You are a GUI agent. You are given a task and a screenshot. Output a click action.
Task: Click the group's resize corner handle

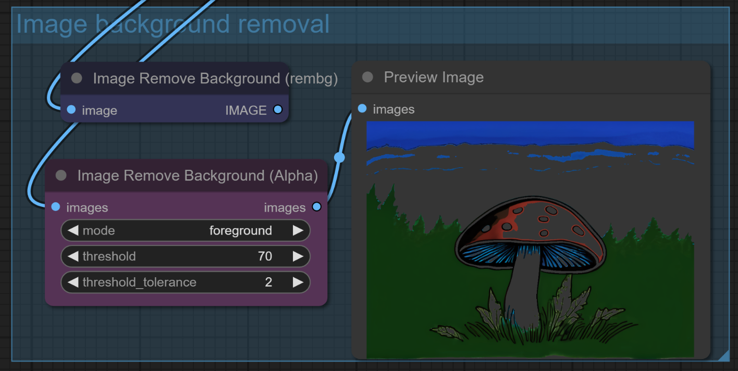(x=723, y=355)
